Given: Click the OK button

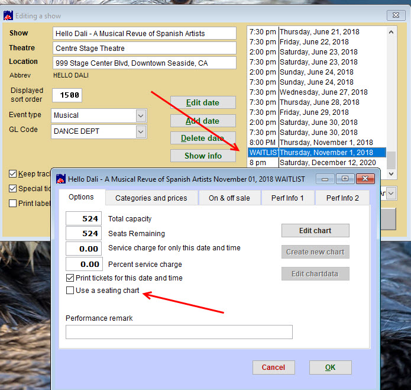Looking at the screenshot, I should pos(330,368).
